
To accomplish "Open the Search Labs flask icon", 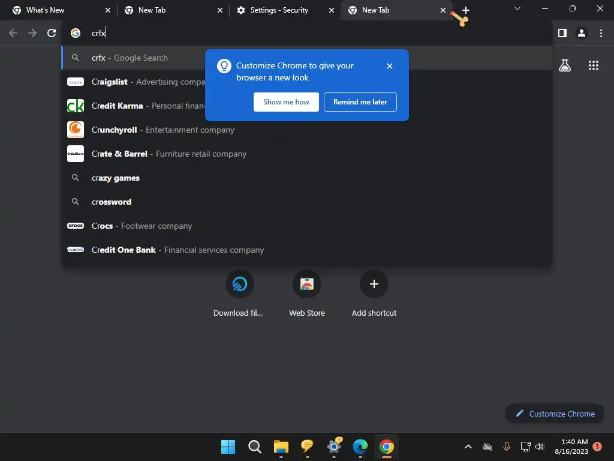I will 565,65.
